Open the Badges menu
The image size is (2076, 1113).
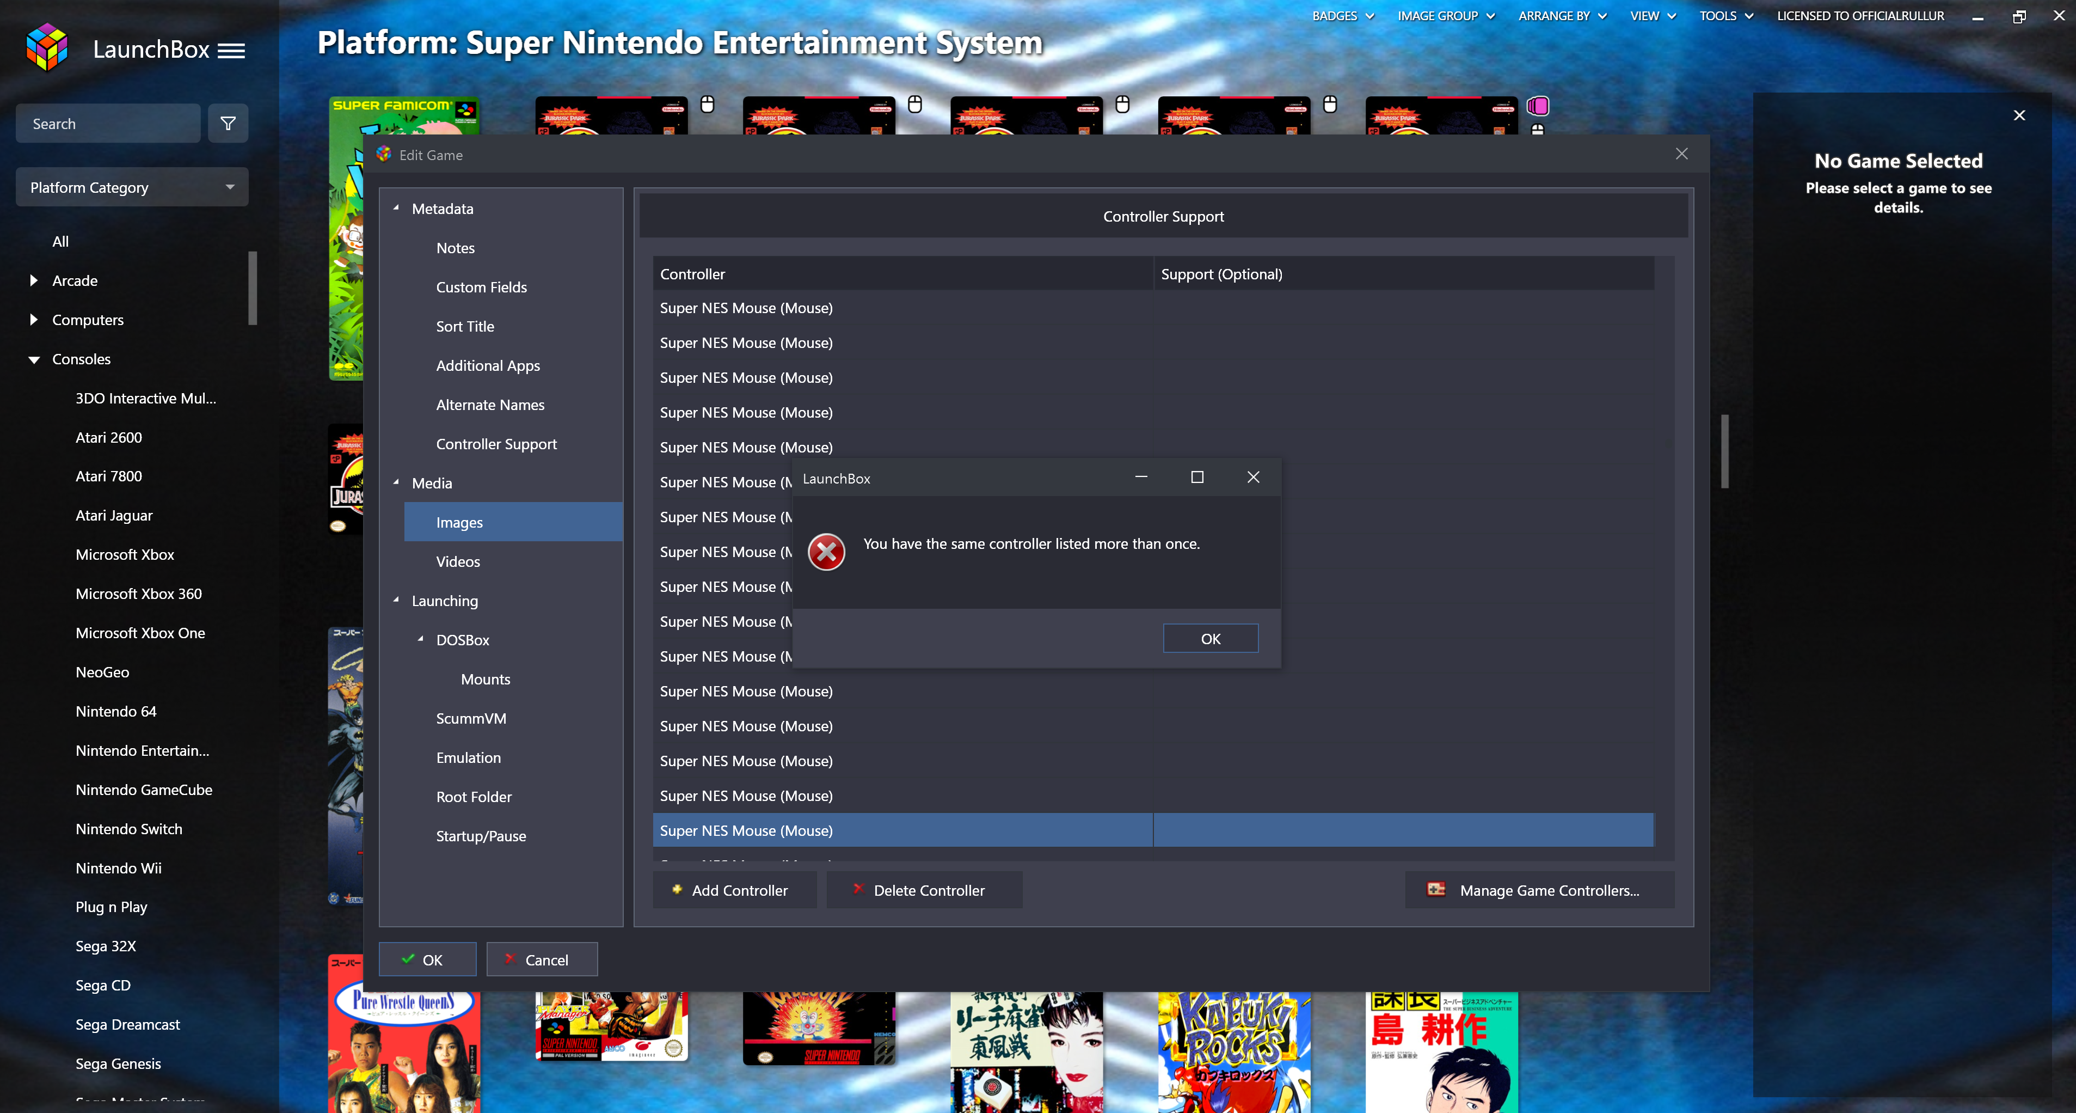click(x=1343, y=15)
